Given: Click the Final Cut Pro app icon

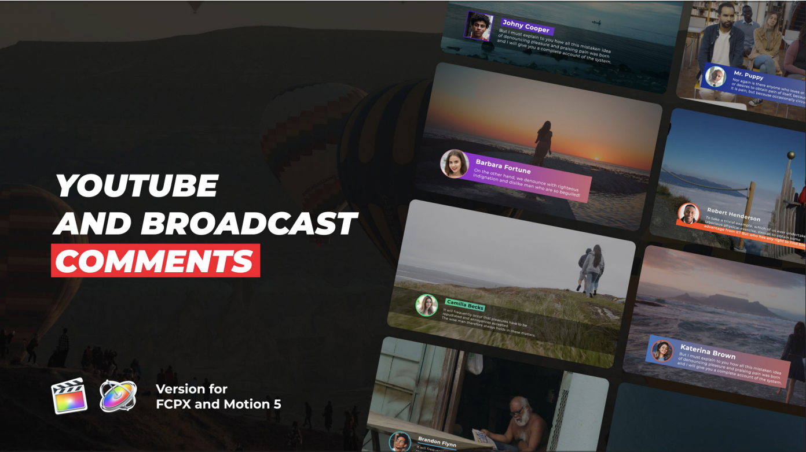Looking at the screenshot, I should tap(69, 396).
